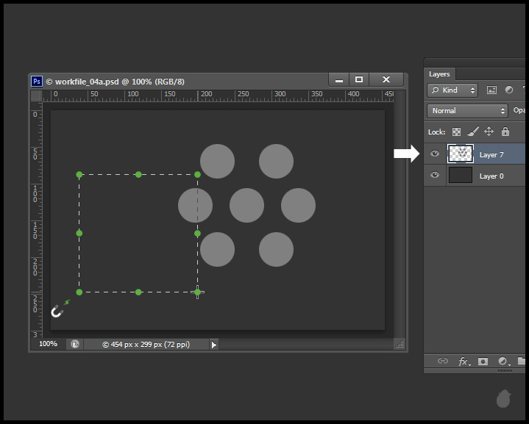Open the Normal blend mode dropdown
The height and width of the screenshot is (424, 529).
click(468, 111)
